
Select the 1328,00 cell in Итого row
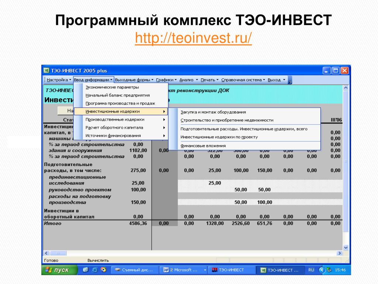214,223
